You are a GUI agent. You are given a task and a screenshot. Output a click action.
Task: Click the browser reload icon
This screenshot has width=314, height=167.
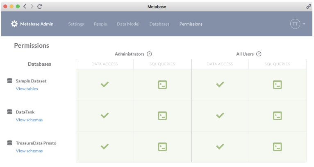39,7
